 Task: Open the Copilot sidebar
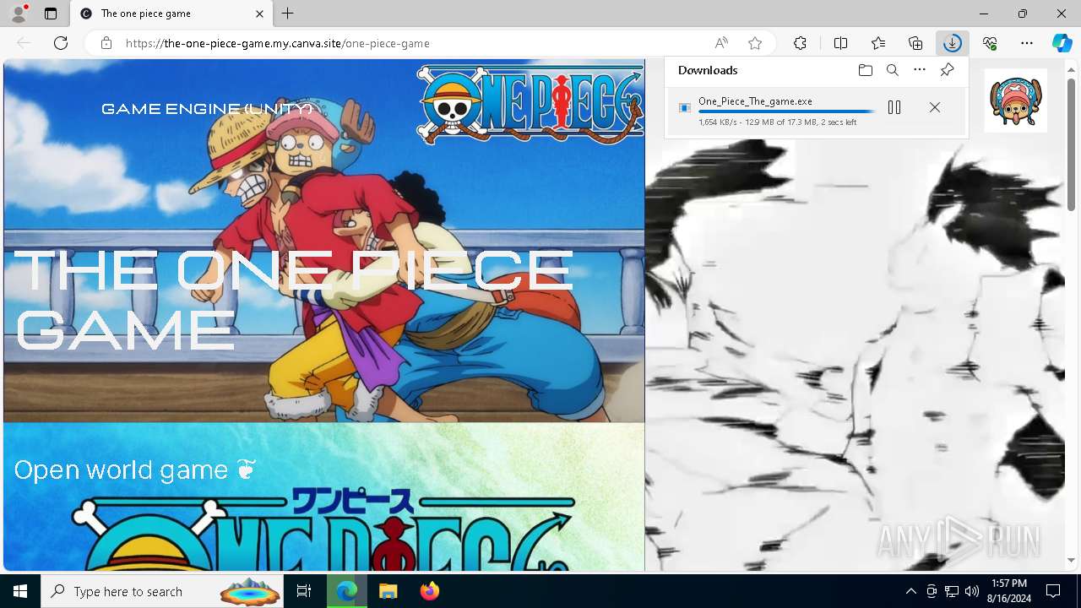point(1062,43)
